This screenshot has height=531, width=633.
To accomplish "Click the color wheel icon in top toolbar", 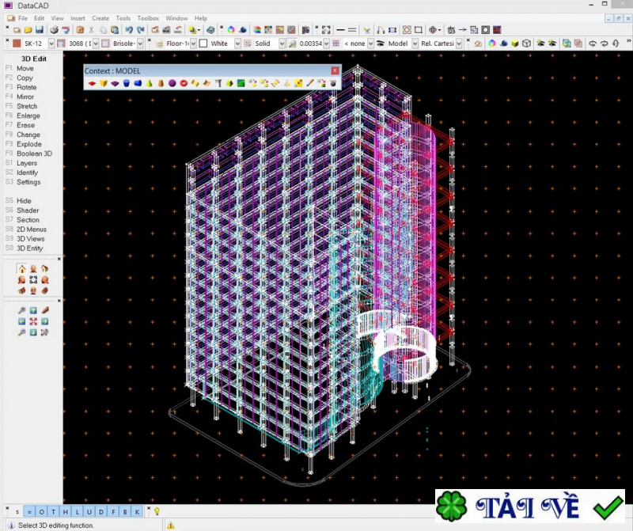I will pos(231,30).
